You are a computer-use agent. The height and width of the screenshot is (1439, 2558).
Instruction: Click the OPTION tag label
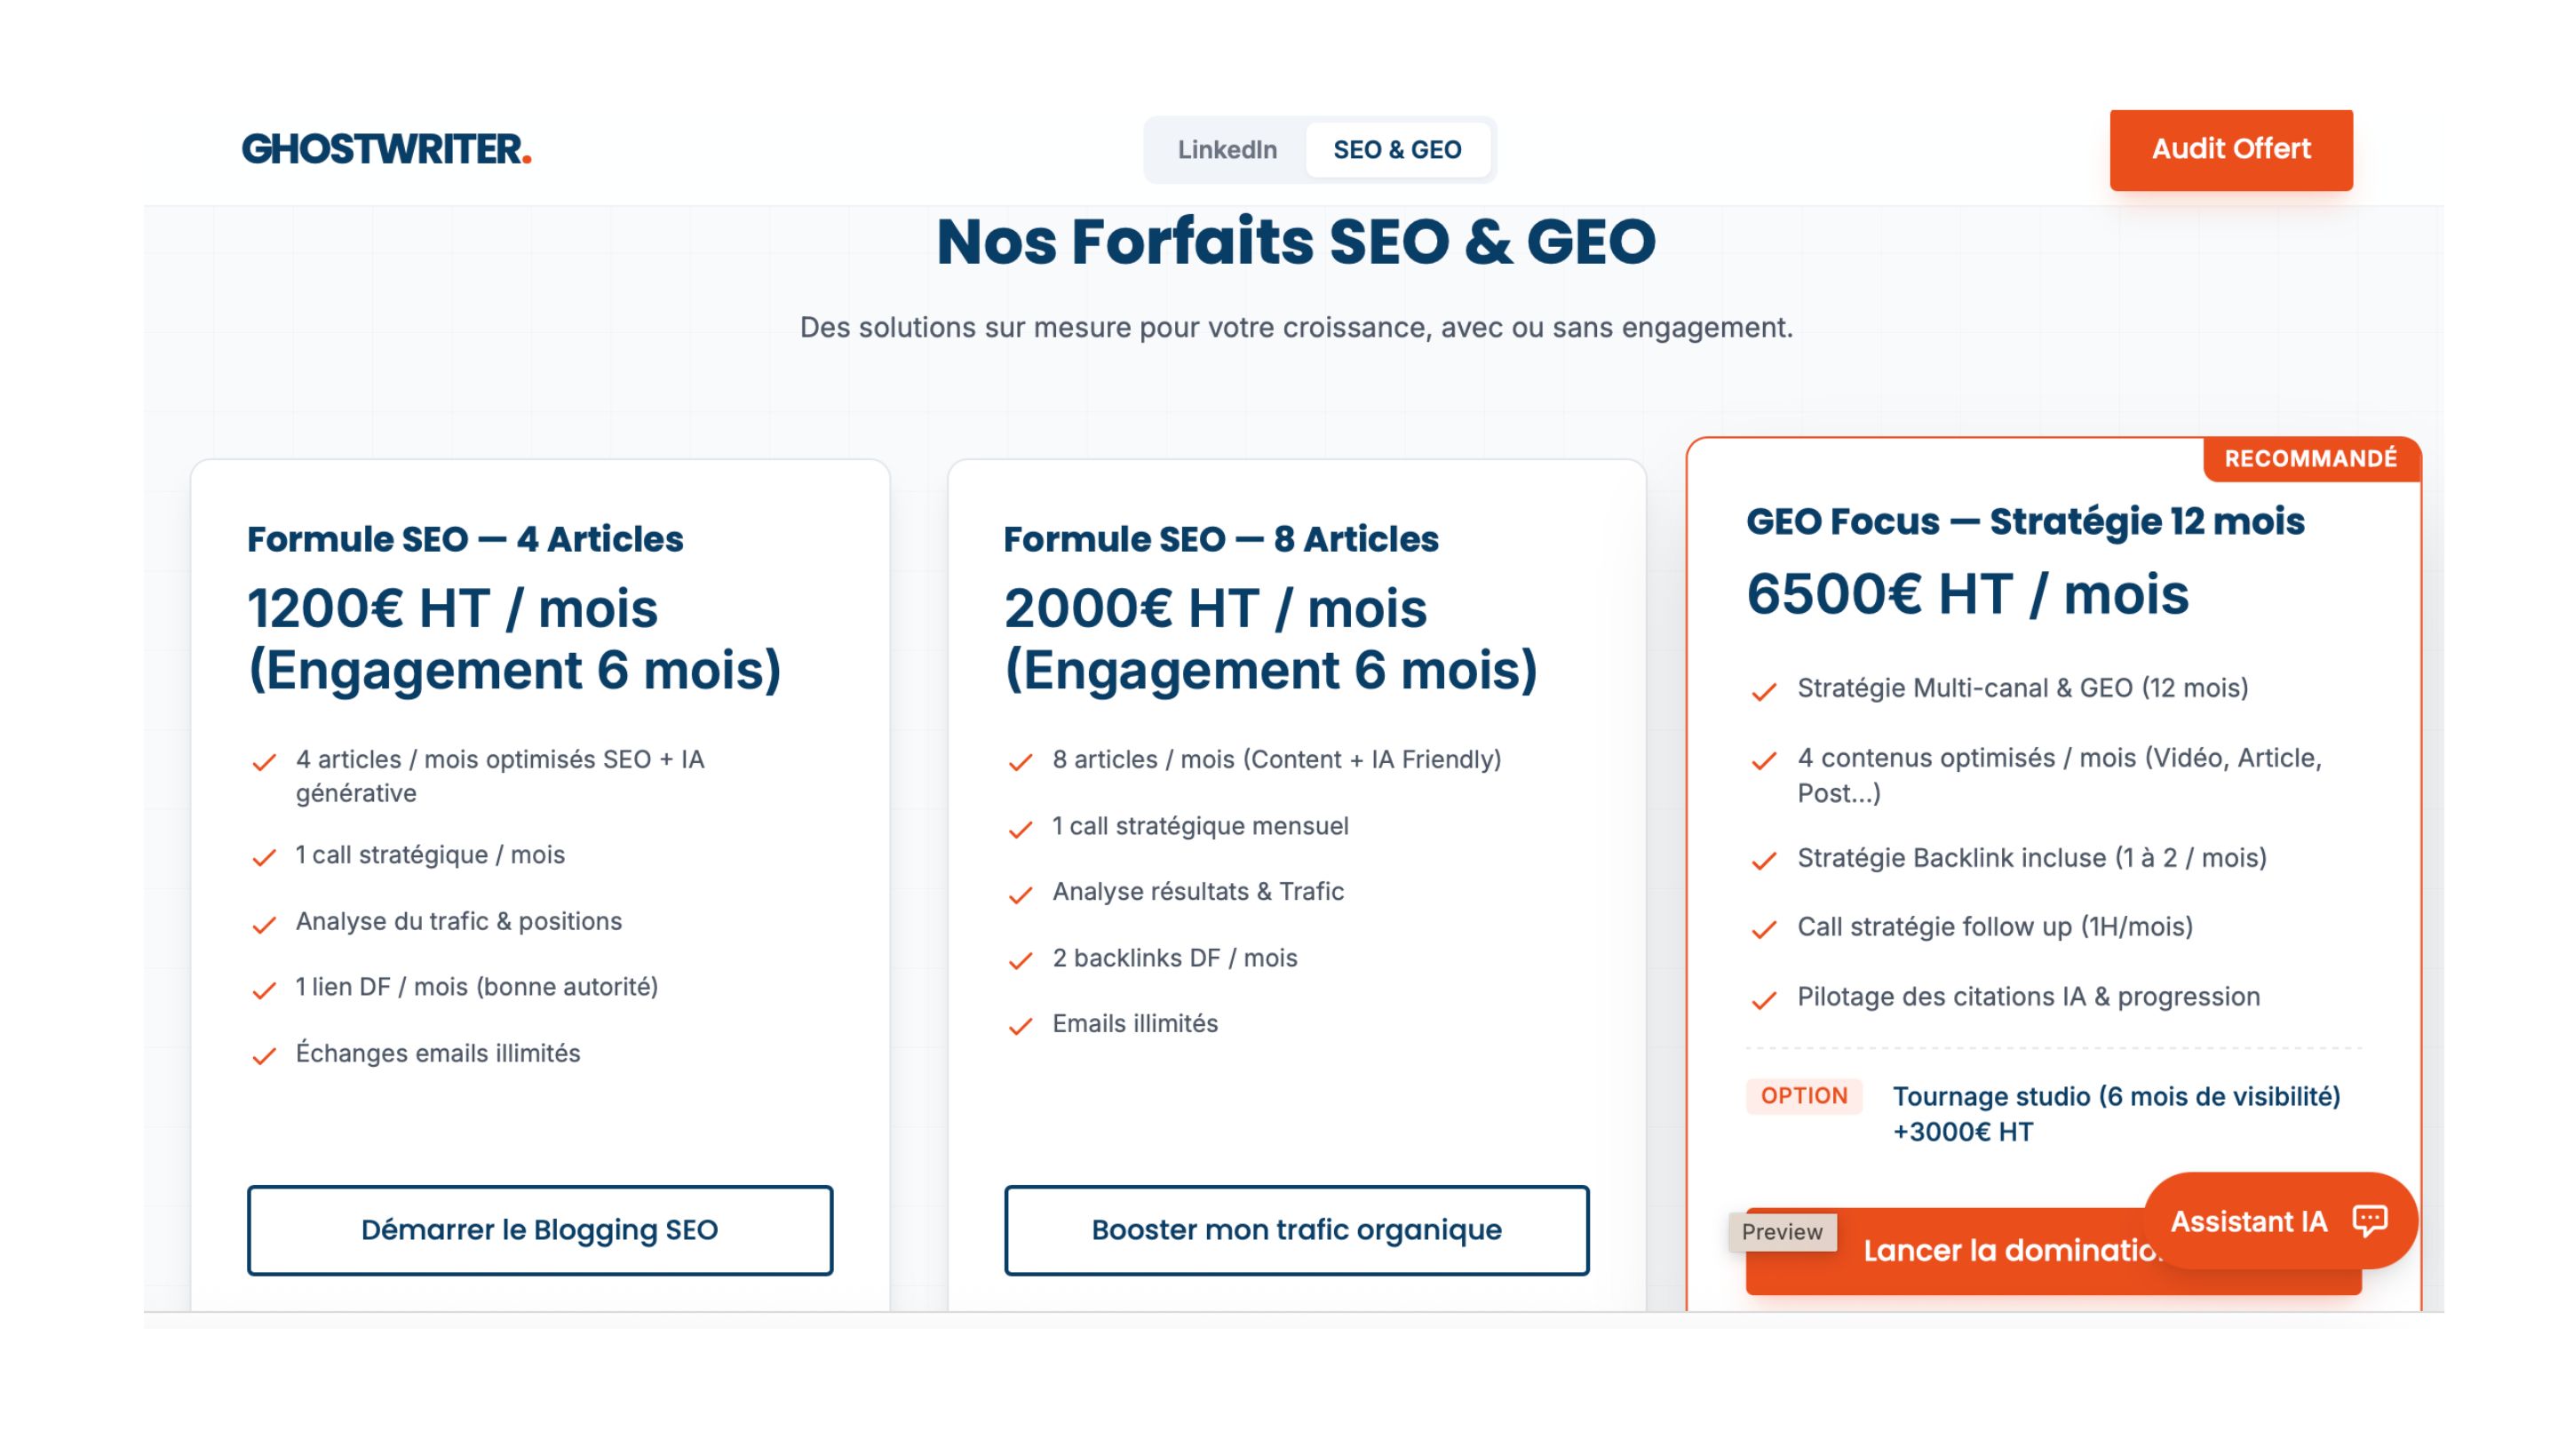pos(1803,1095)
